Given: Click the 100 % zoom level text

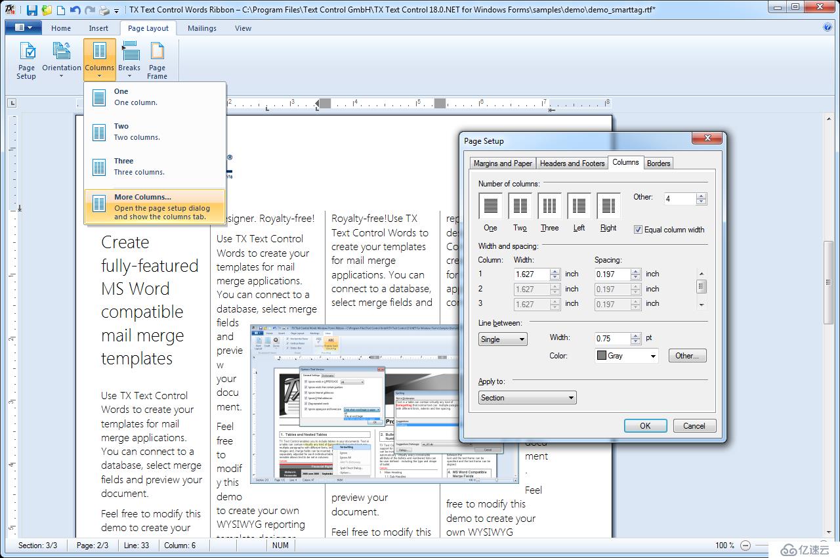Looking at the screenshot, I should pos(724,546).
